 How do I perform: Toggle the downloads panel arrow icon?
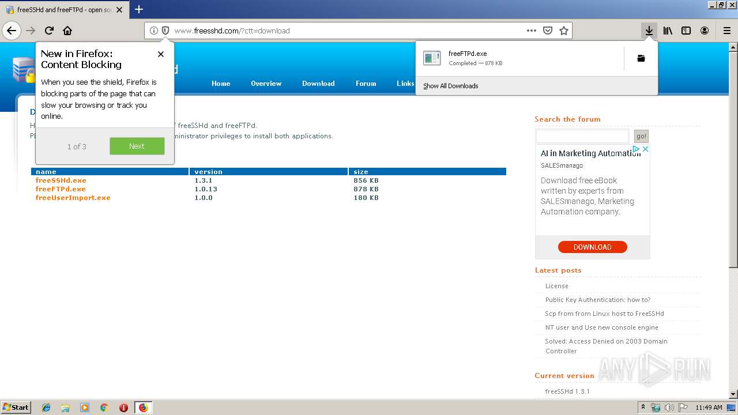649,31
